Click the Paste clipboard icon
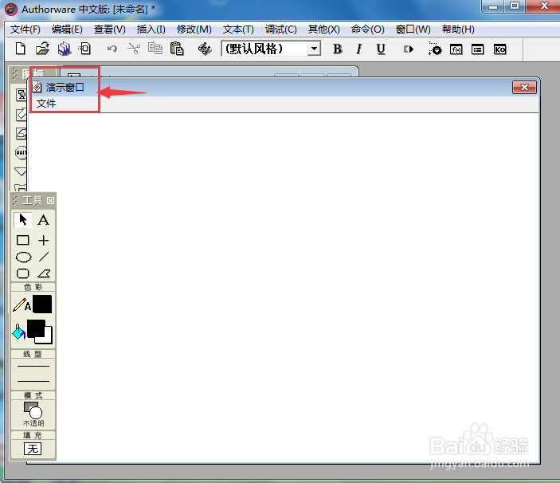Screen dimensions: 560x483 pos(177,49)
